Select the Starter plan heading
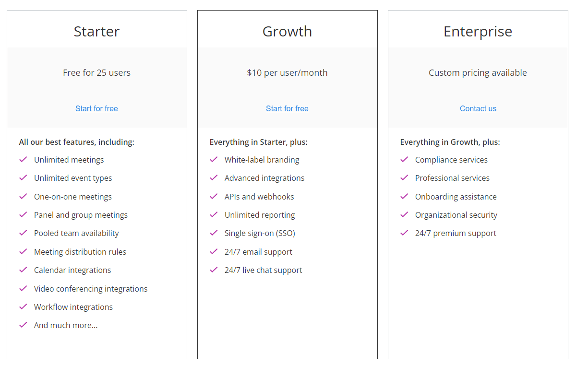Viewport: 576px width, 365px height. (96, 31)
